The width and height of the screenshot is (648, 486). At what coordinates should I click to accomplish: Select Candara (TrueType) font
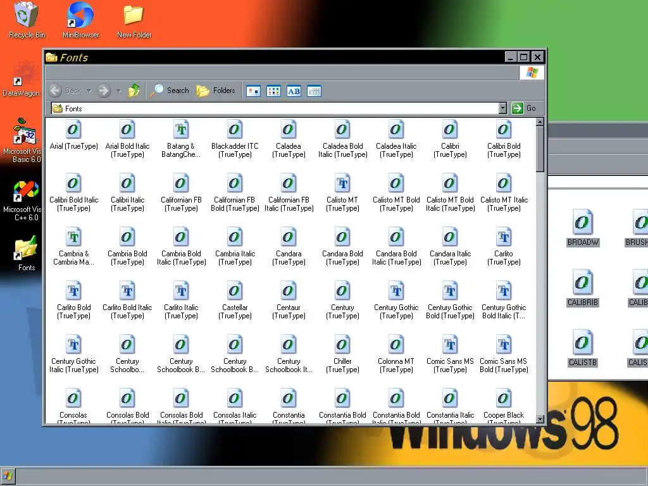289,246
